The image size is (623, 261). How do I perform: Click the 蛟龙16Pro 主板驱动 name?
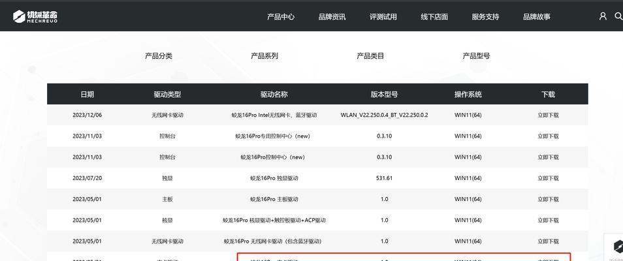(x=274, y=199)
